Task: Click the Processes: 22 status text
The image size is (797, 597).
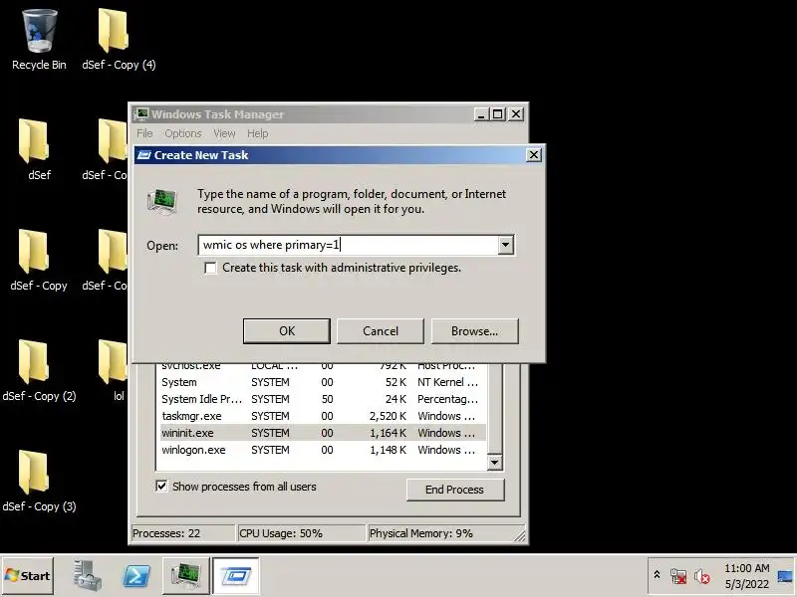Action: (x=166, y=533)
